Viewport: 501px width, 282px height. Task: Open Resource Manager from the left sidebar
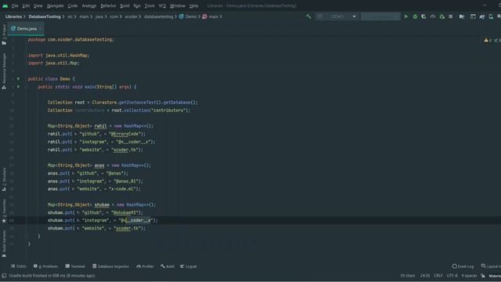pos(4,71)
